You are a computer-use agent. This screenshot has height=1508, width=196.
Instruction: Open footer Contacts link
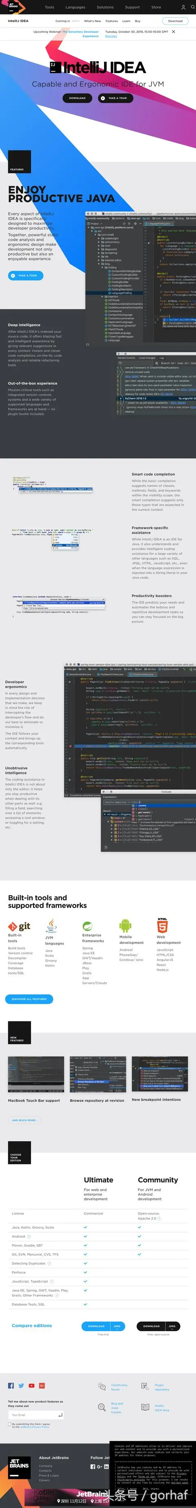pyautogui.click(x=46, y=1470)
